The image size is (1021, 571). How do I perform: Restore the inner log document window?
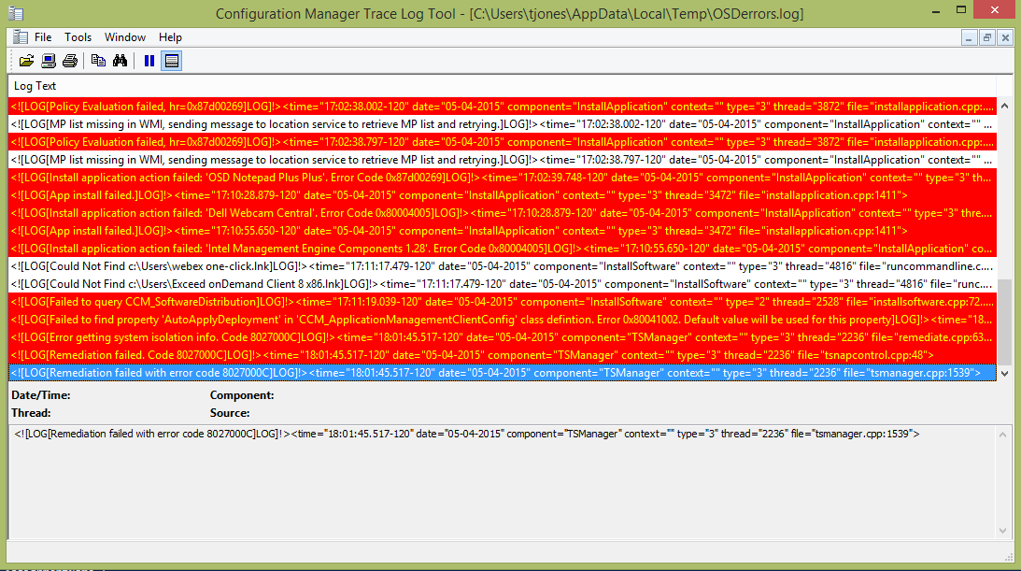click(x=987, y=37)
